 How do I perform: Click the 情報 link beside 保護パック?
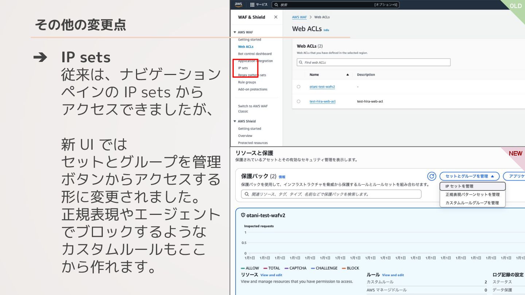(x=282, y=177)
